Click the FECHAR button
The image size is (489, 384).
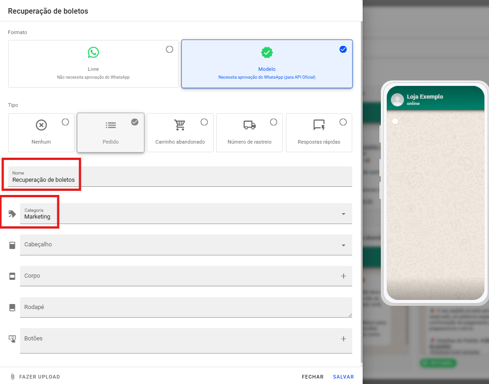312,377
